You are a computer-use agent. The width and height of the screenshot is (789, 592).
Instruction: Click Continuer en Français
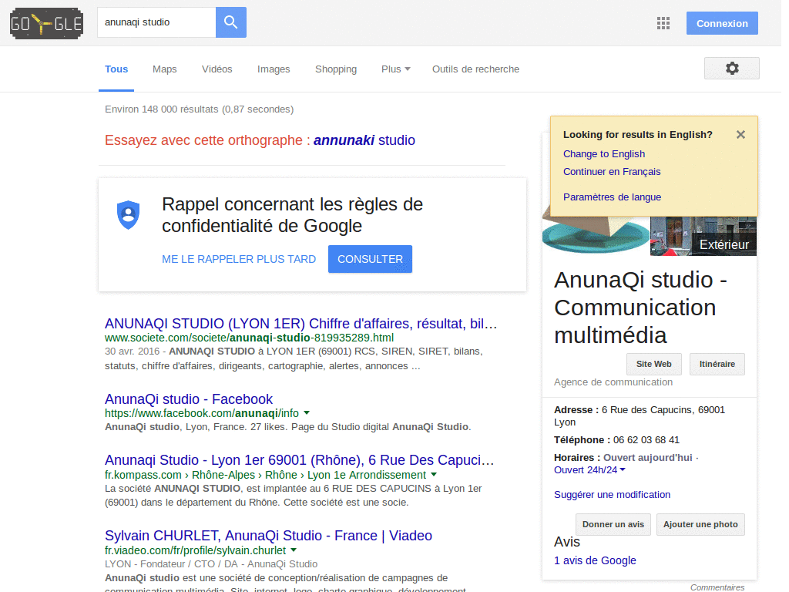(x=612, y=172)
